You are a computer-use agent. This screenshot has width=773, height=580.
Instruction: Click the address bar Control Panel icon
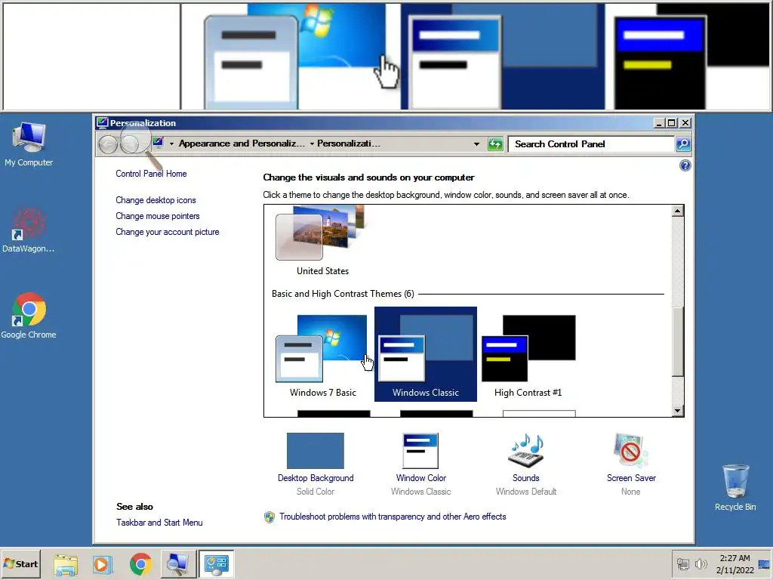(159, 143)
